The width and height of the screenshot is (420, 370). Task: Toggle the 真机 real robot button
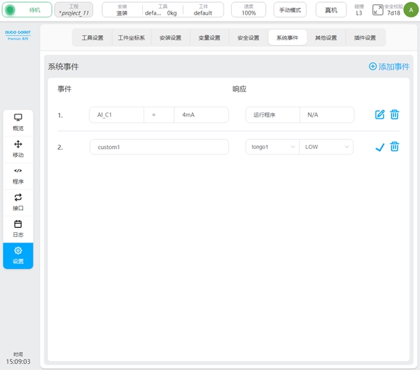(x=331, y=10)
